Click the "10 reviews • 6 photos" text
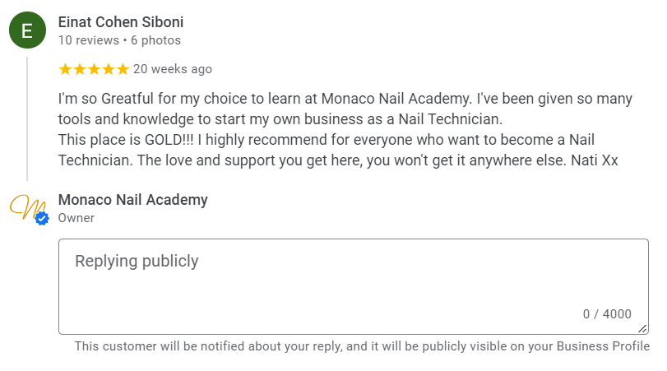Image resolution: width=667 pixels, height=371 pixels. point(119,40)
